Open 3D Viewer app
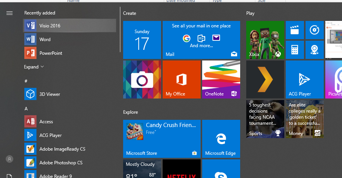342x178 pixels. coord(70,94)
